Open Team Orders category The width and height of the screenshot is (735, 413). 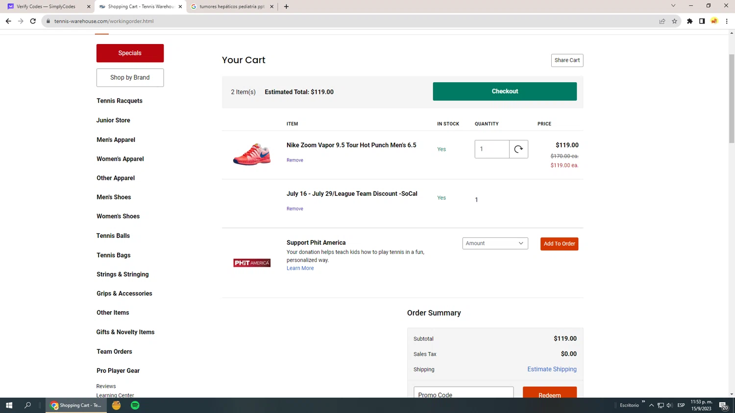tap(114, 352)
